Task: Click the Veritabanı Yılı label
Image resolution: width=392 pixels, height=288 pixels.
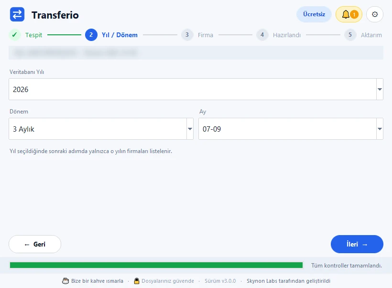Action: [27, 72]
